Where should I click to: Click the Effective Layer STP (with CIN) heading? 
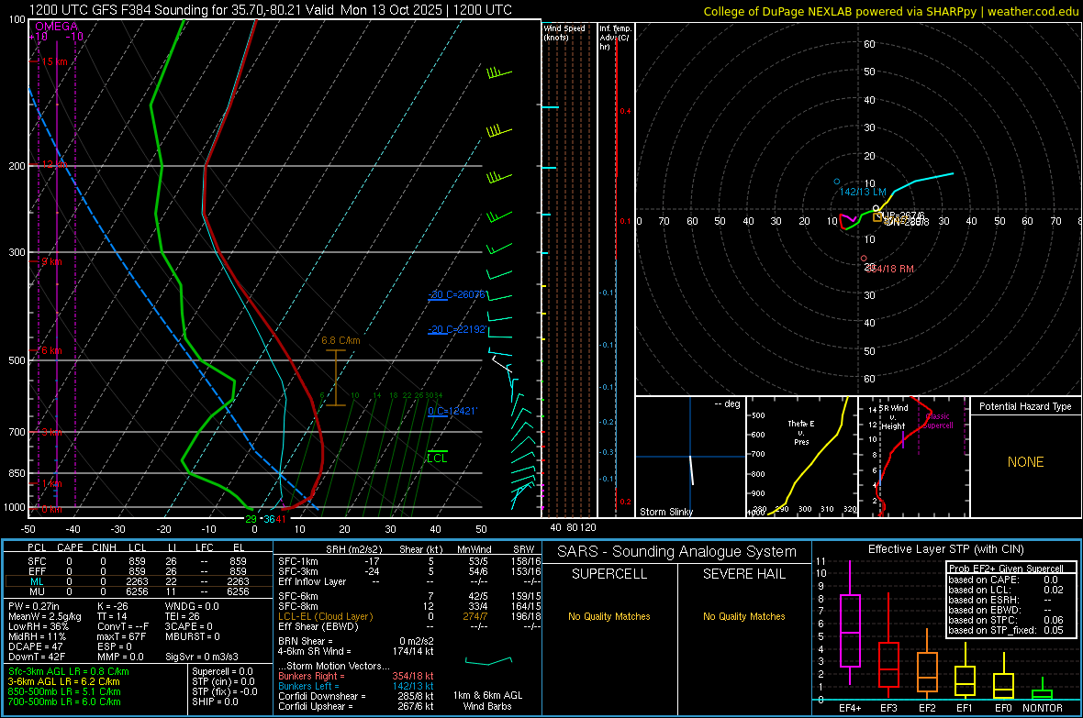click(x=945, y=549)
